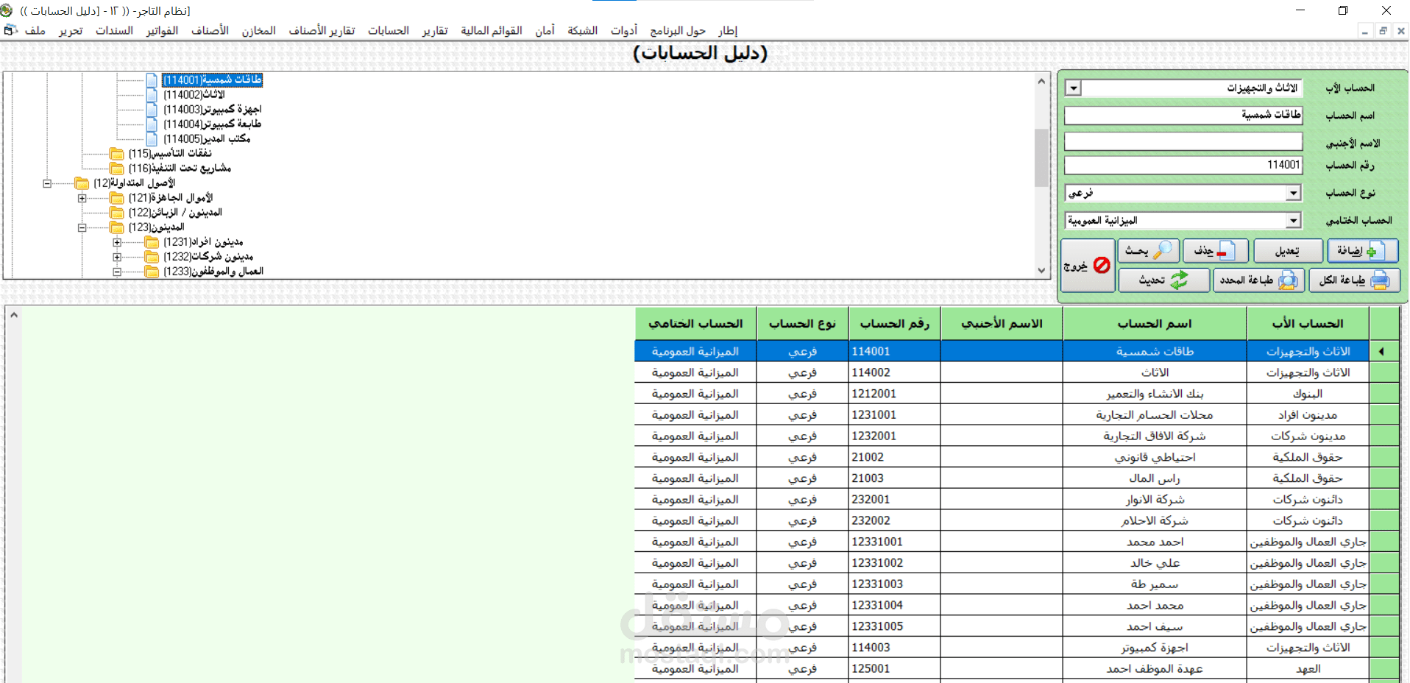The image size is (1410, 683).
Task: Open the الفواتير menu
Action: click(162, 30)
